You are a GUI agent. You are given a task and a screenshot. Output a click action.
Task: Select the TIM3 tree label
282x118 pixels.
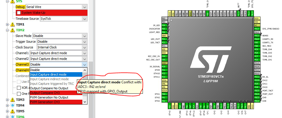tap(20, 100)
